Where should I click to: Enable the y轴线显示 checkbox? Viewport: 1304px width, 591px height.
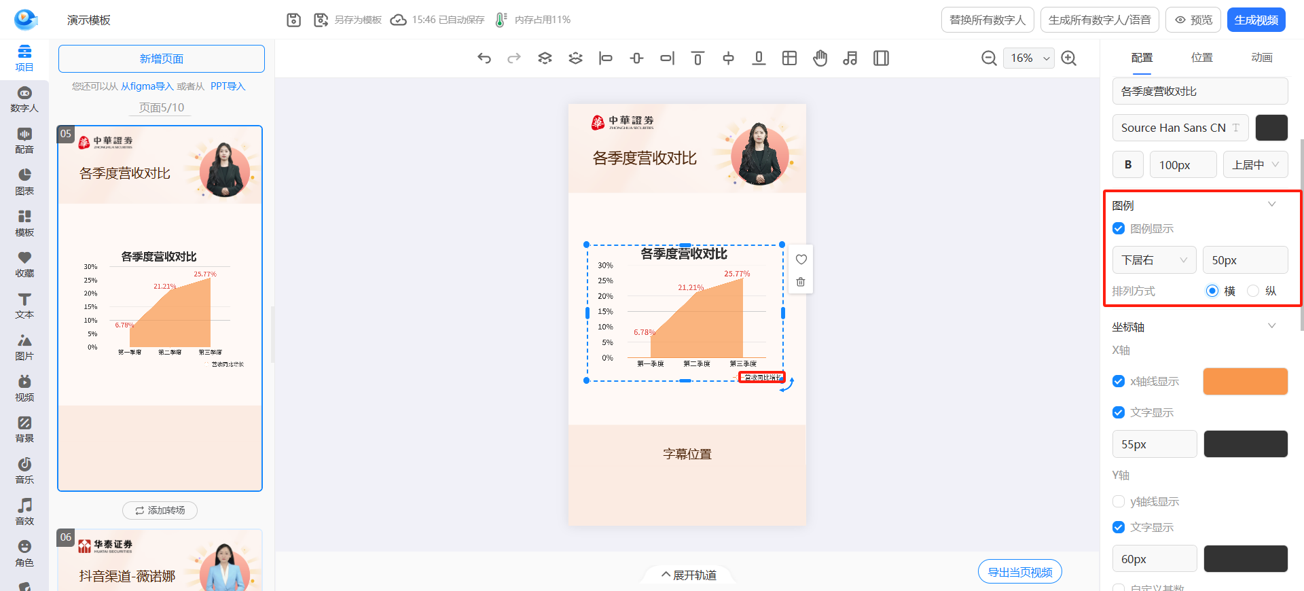[1119, 501]
